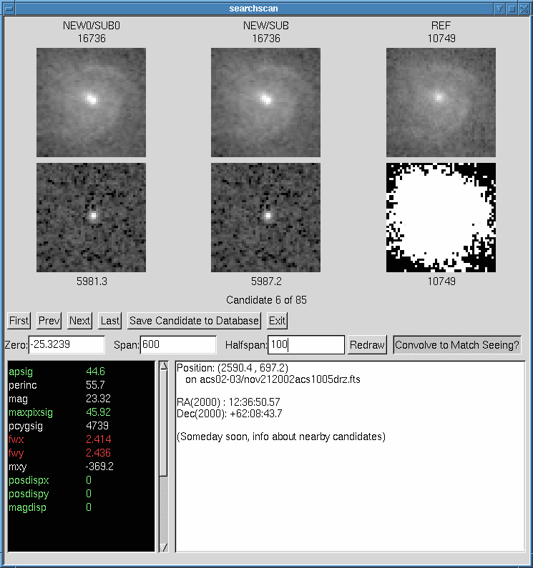Click the stats list scroll-down arrow

tap(163, 547)
